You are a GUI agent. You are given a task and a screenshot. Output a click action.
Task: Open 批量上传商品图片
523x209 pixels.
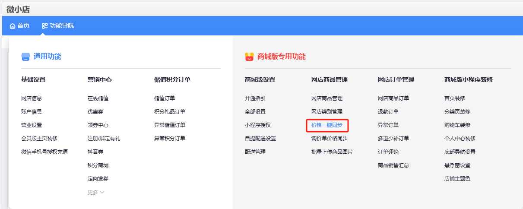point(332,152)
